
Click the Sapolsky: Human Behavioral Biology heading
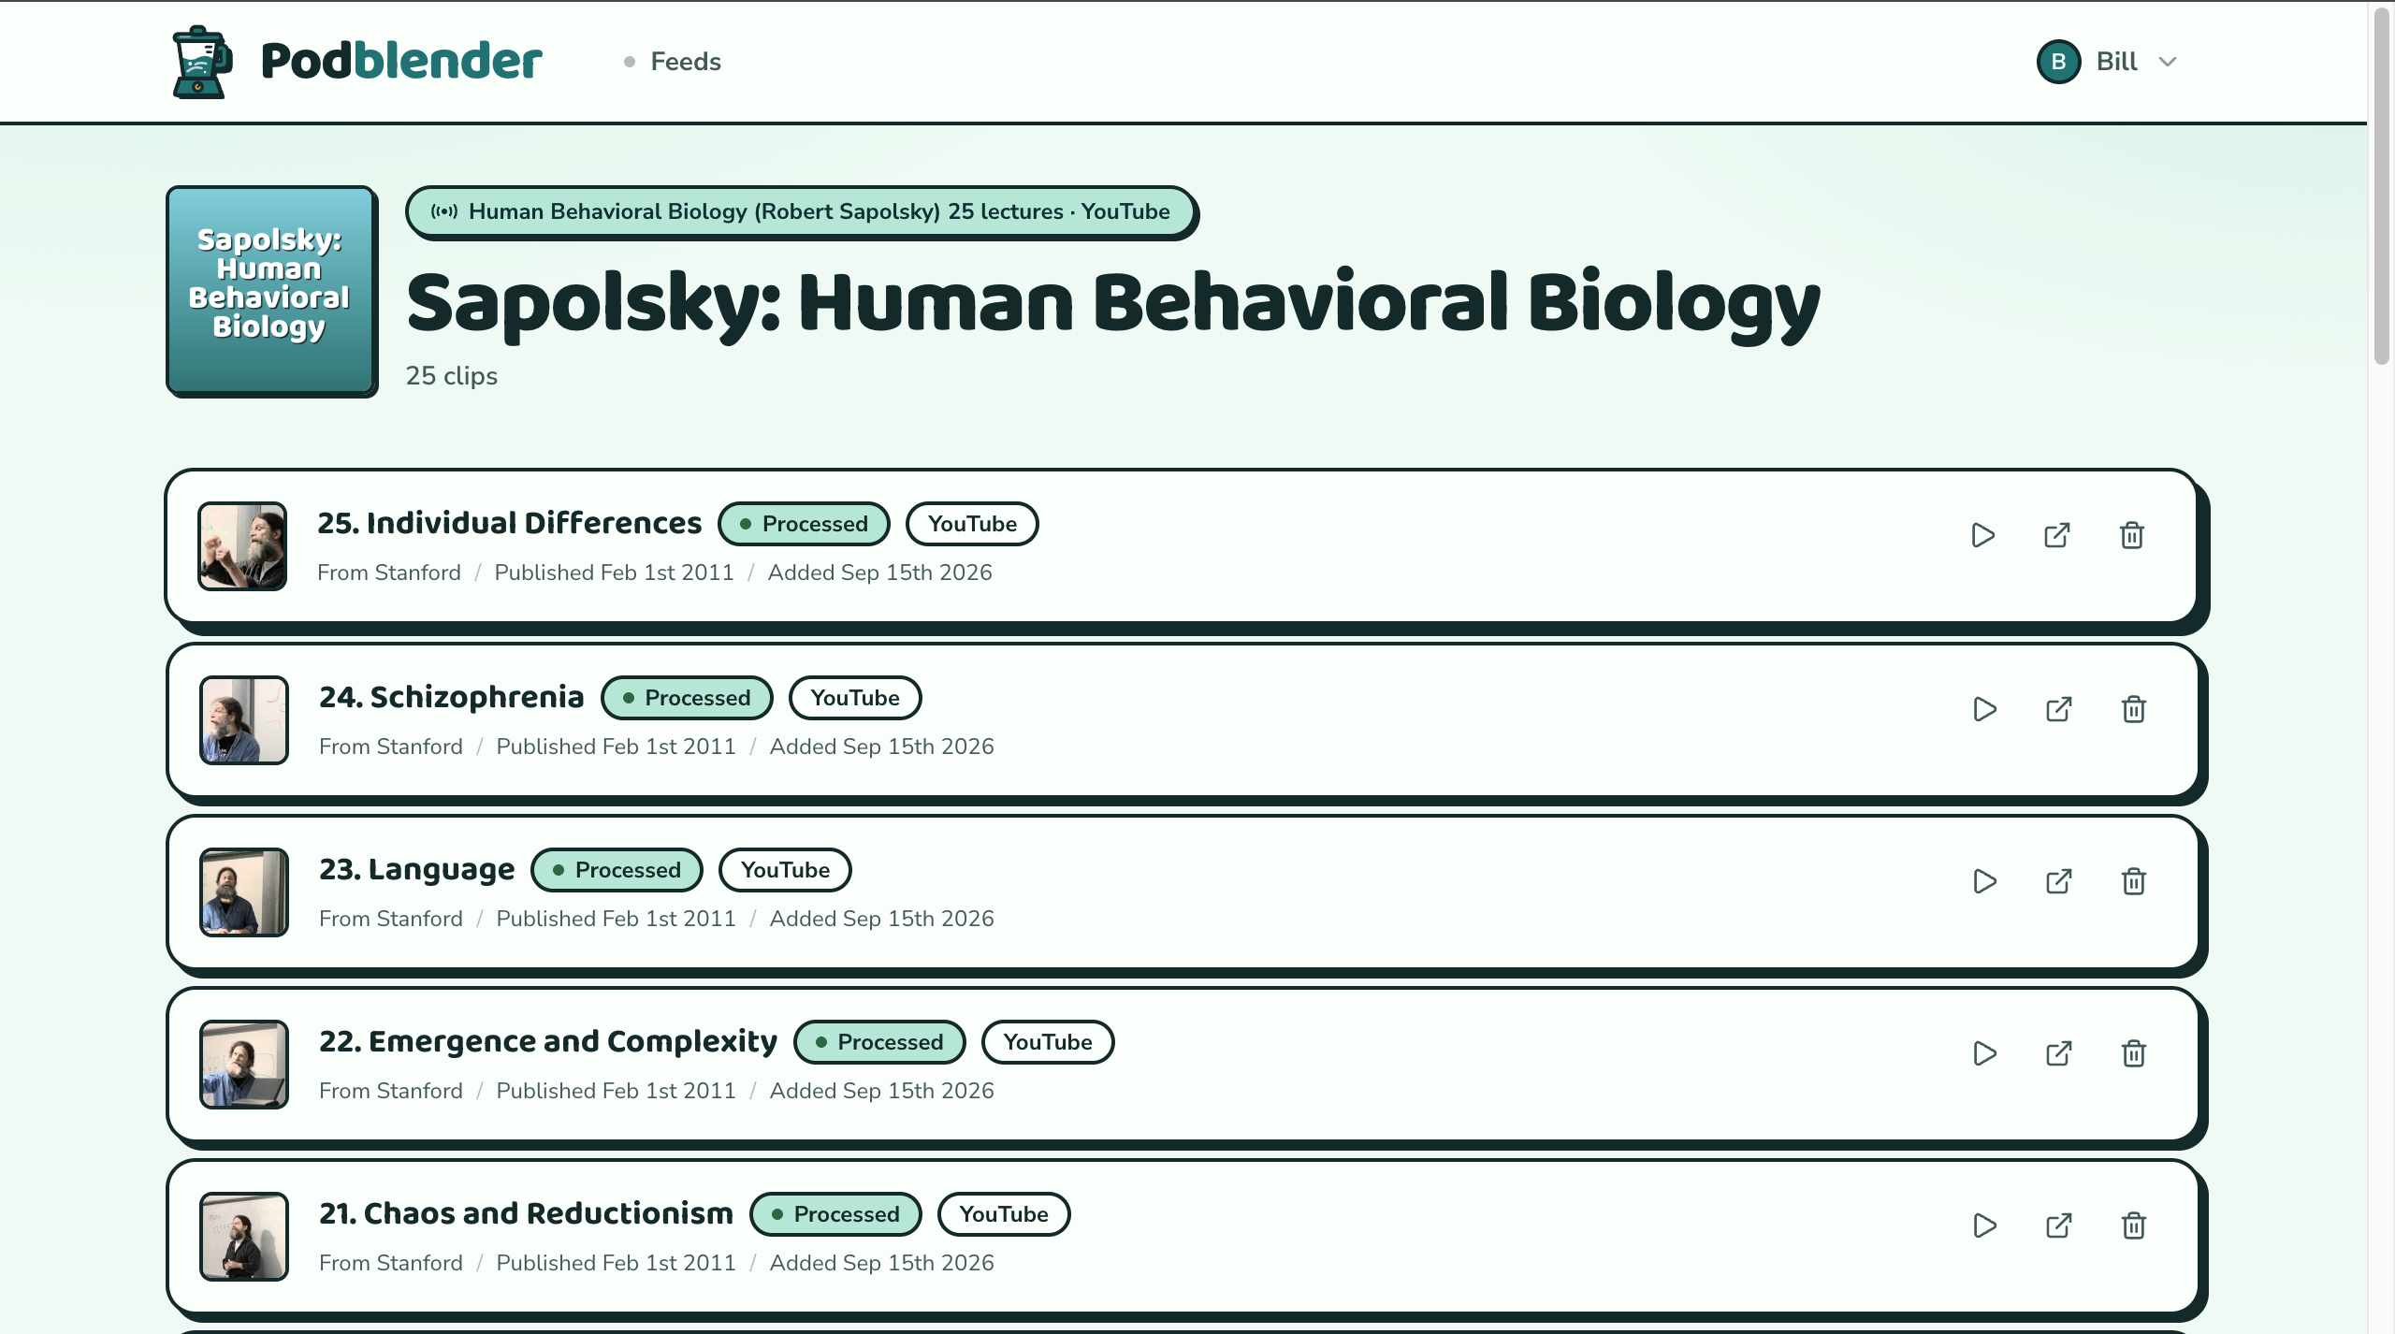pos(1113,303)
